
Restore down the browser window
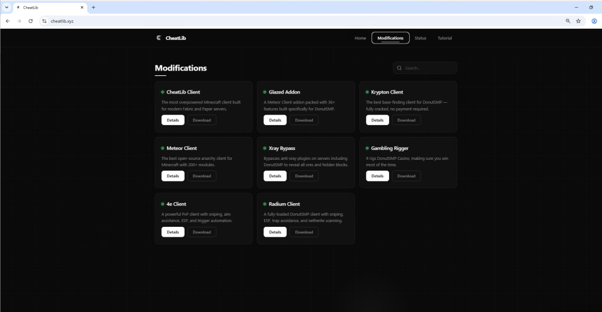591,7
